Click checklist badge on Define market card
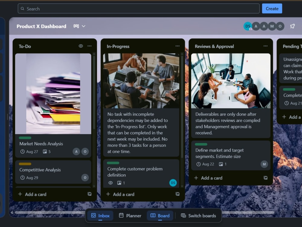This screenshot has height=227, width=302. point(223,164)
